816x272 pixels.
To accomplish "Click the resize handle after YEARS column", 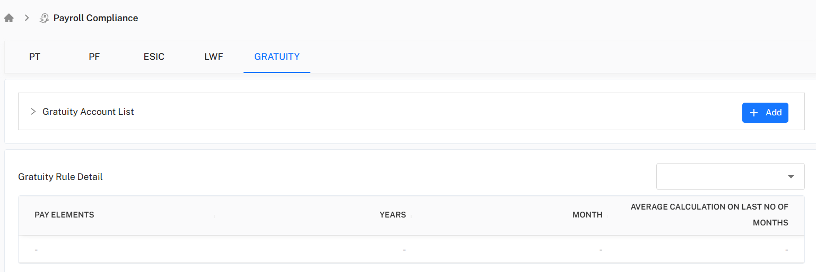I will (x=411, y=215).
